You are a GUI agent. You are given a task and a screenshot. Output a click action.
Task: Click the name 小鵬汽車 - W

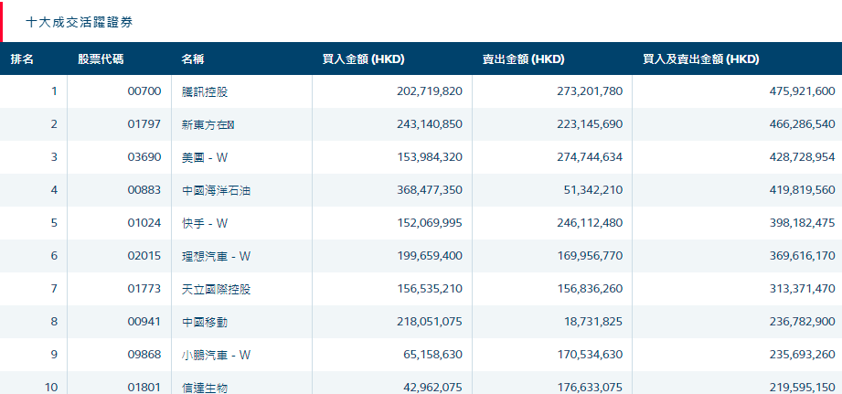click(x=217, y=355)
